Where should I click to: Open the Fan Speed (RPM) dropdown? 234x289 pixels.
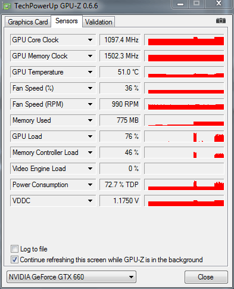click(x=90, y=104)
